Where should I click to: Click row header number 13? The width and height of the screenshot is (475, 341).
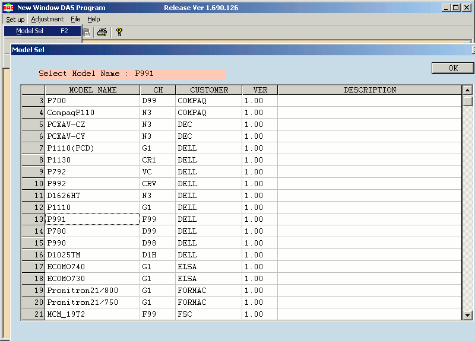click(33, 219)
